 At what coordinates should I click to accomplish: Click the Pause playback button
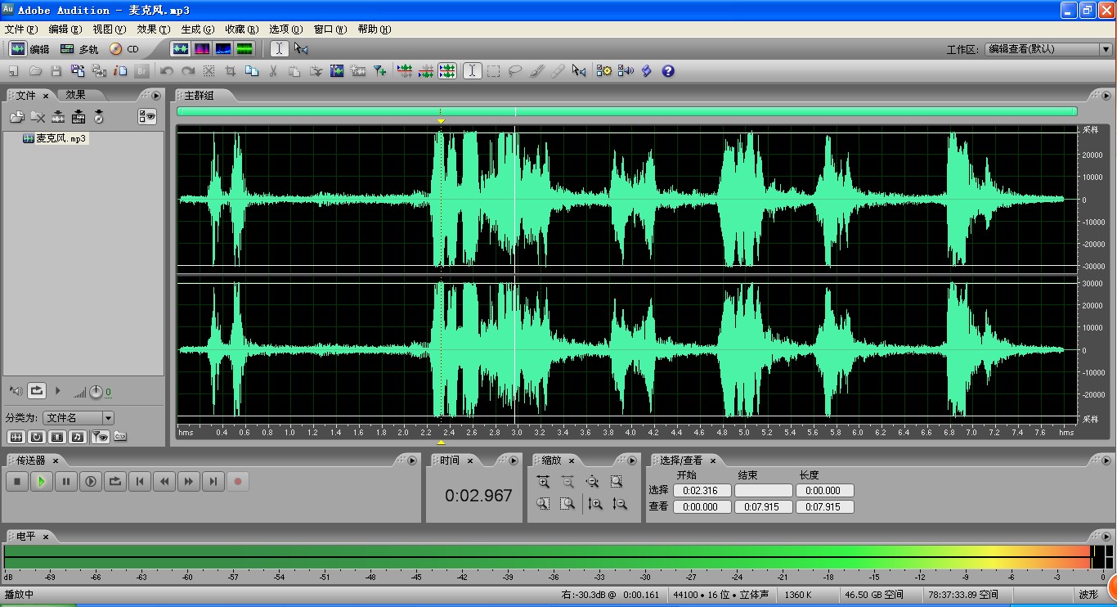[x=66, y=482]
